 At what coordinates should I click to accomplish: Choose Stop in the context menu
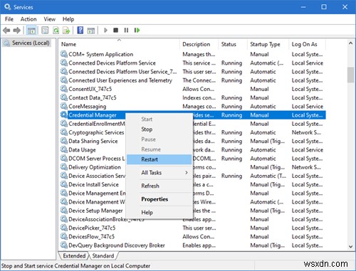[x=159, y=129]
